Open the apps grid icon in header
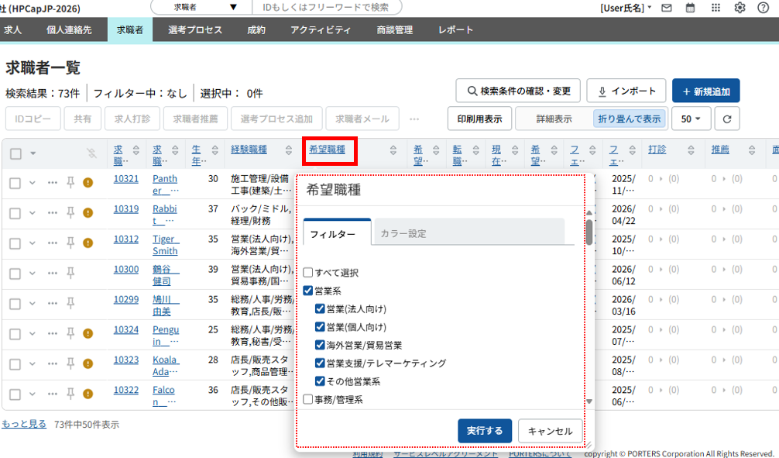Image resolution: width=779 pixels, height=458 pixels. pos(715,8)
